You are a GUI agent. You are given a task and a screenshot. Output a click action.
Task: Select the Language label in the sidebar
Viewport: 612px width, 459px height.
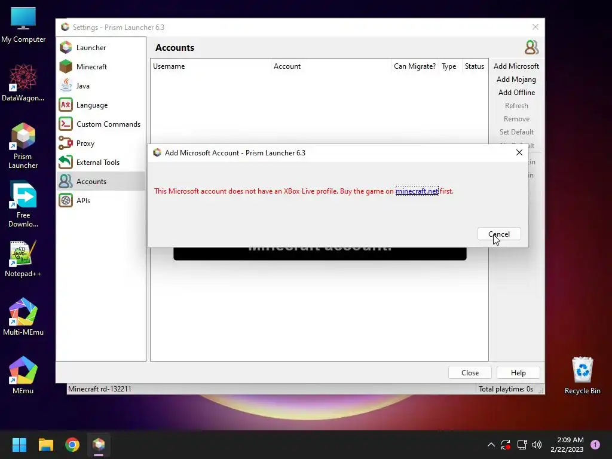(92, 105)
